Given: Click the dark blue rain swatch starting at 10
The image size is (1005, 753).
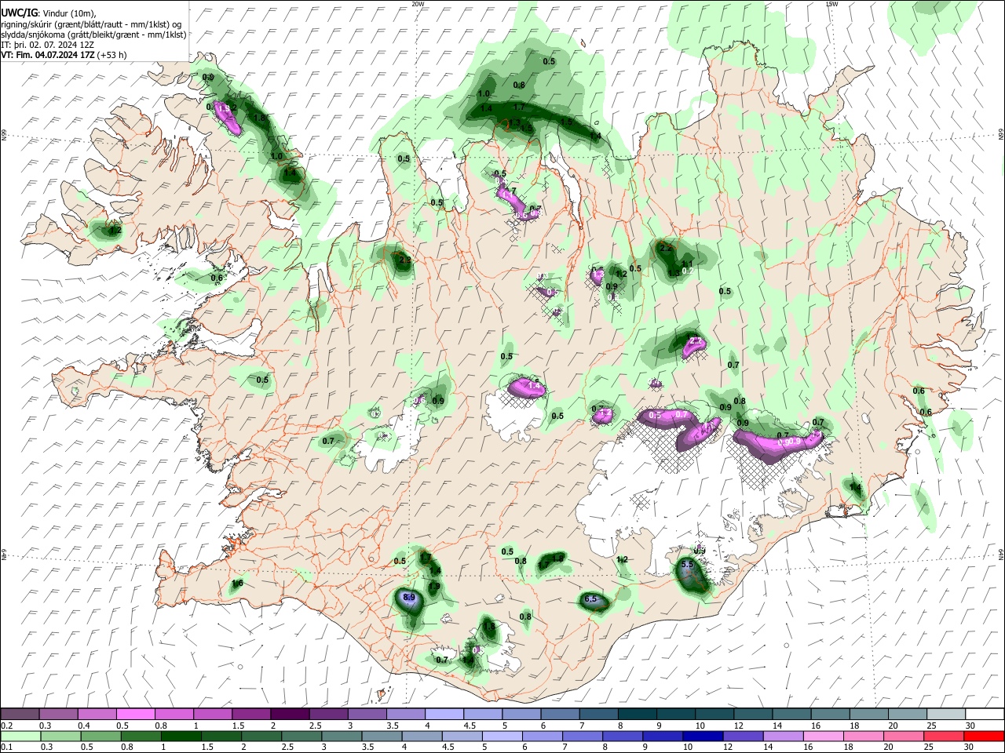Looking at the screenshot, I should click(x=702, y=736).
